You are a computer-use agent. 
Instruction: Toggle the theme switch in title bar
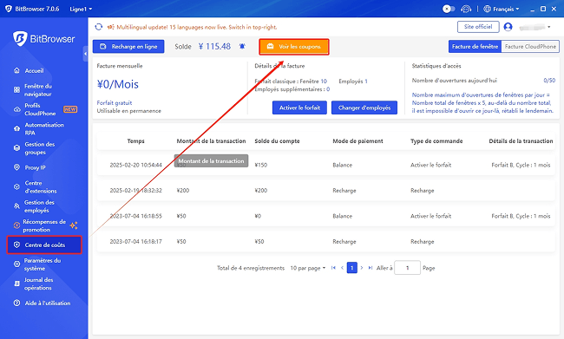(x=449, y=9)
